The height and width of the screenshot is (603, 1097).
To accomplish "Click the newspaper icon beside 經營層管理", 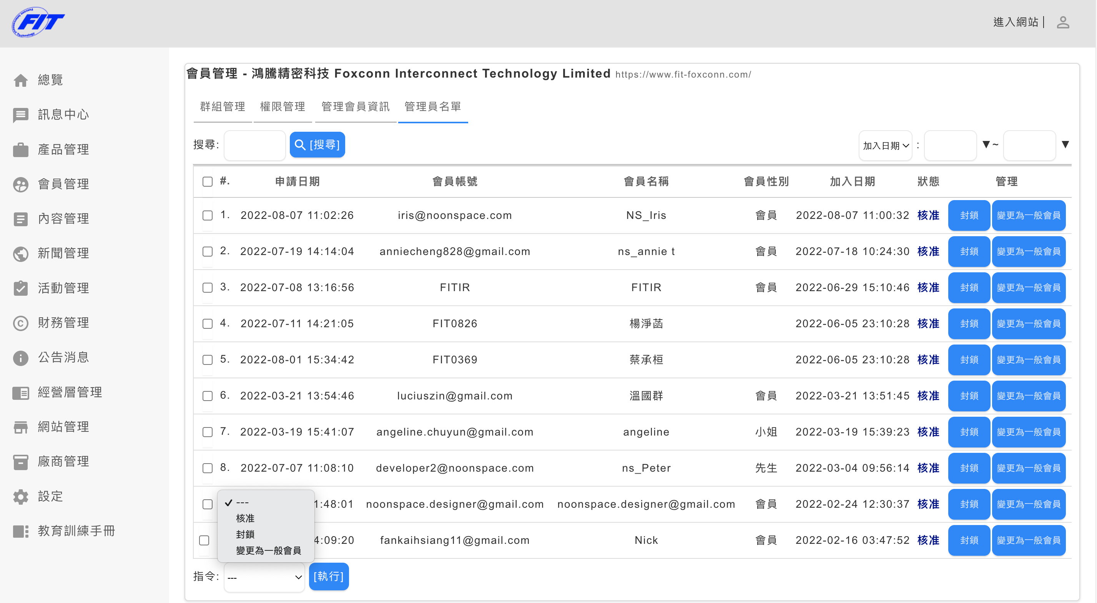I will pyautogui.click(x=20, y=393).
